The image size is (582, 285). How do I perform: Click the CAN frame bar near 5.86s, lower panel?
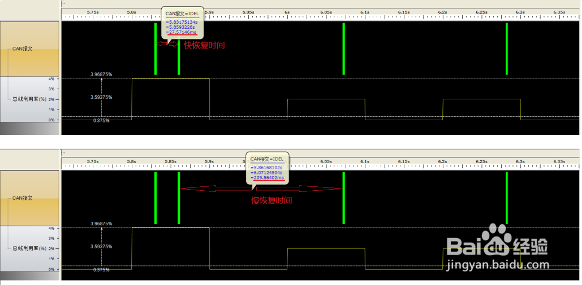pyautogui.click(x=179, y=198)
